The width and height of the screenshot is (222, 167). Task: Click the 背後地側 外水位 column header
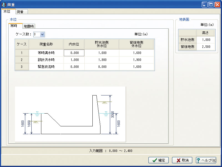pyautogui.click(x=137, y=44)
